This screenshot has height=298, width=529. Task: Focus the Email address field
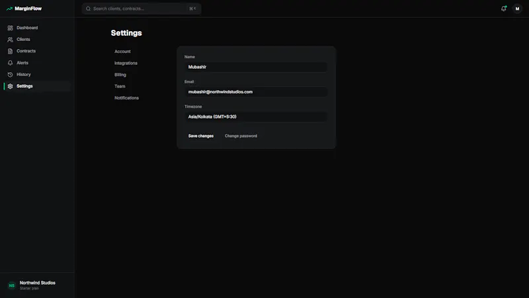pos(256,92)
